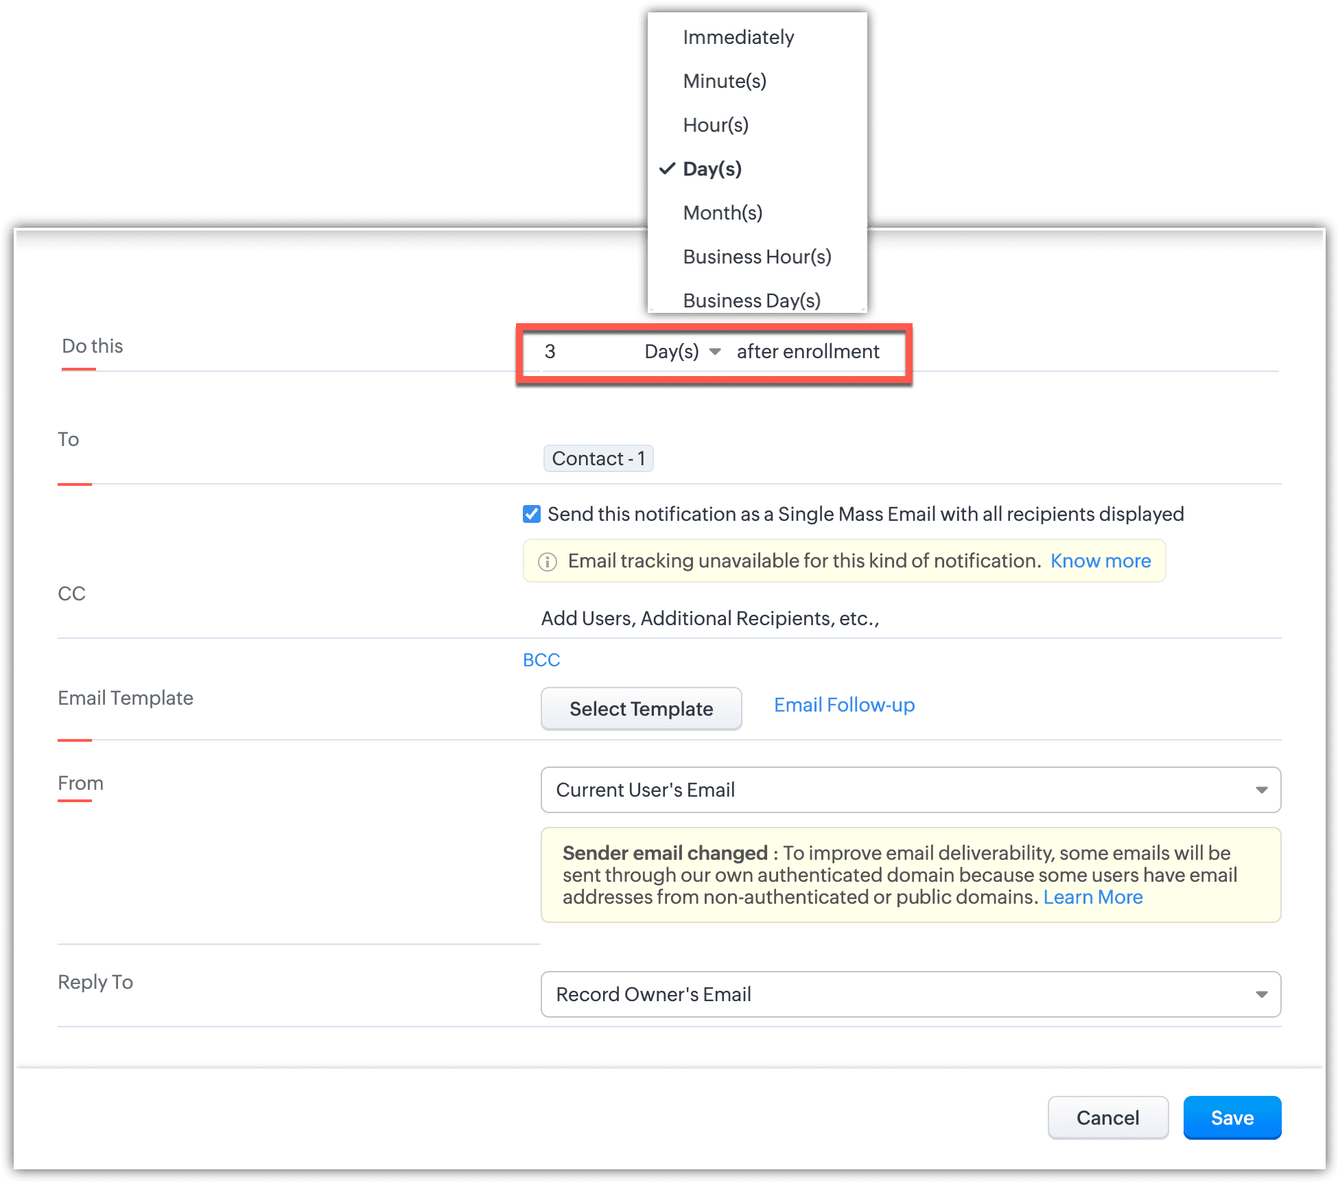Cancel the email action dialog

[x=1107, y=1118]
